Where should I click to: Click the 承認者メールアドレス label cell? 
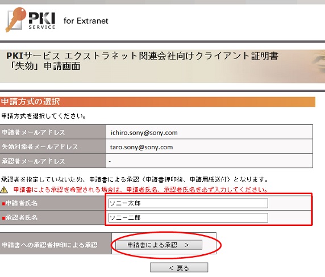[53, 161]
